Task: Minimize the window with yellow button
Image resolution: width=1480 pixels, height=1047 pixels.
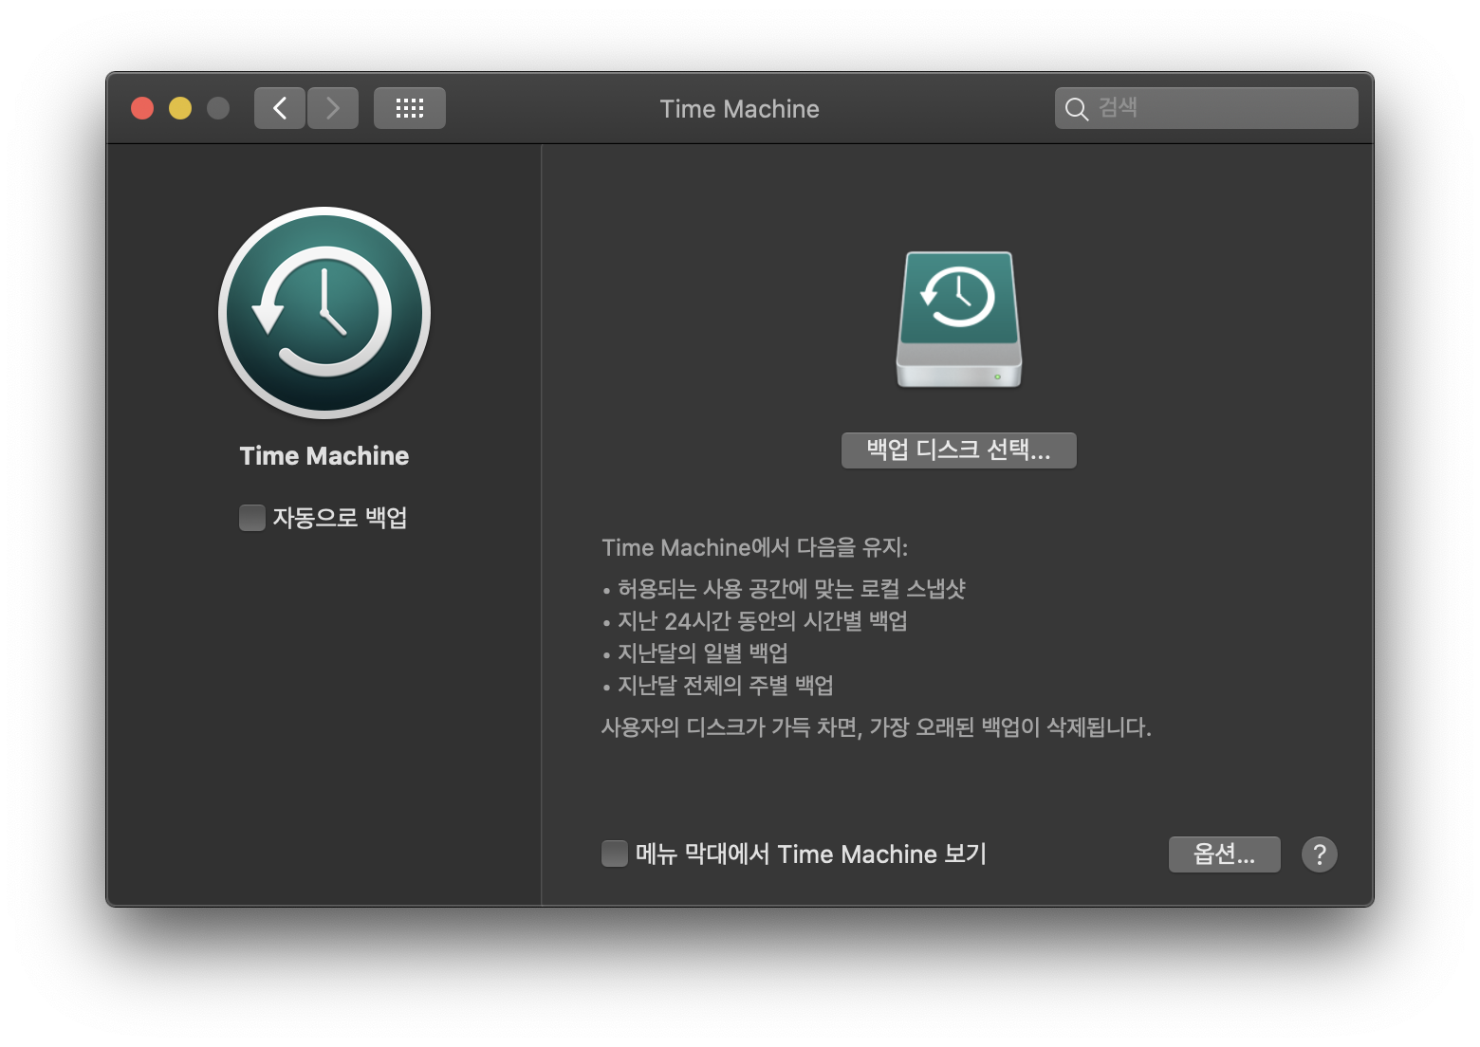Action: 180,108
